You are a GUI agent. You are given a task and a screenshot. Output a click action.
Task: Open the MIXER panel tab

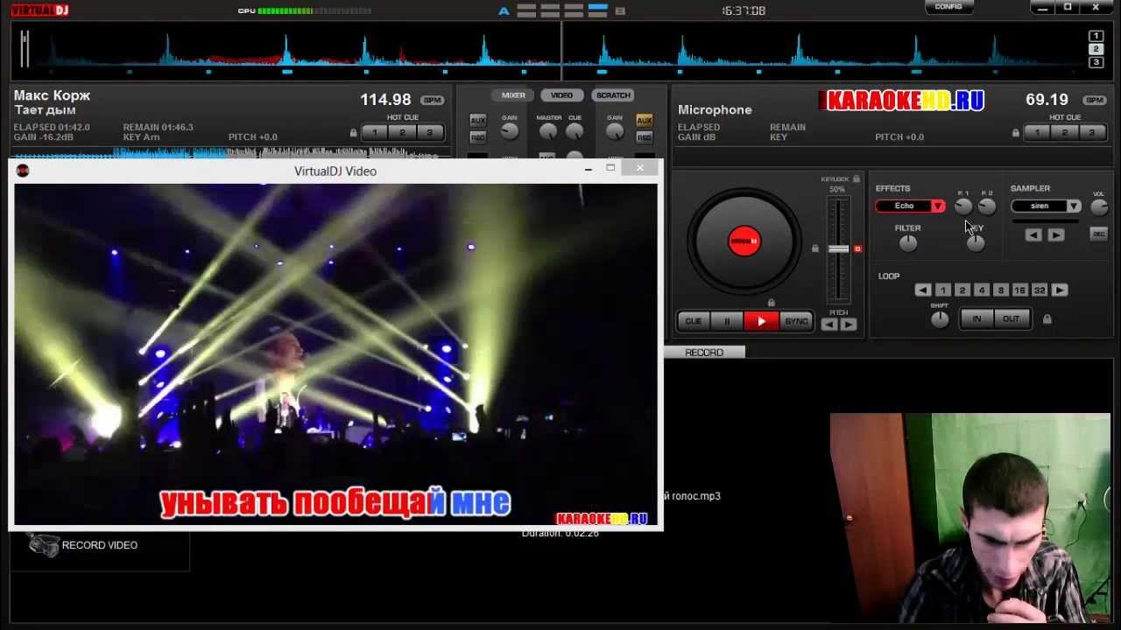(513, 95)
